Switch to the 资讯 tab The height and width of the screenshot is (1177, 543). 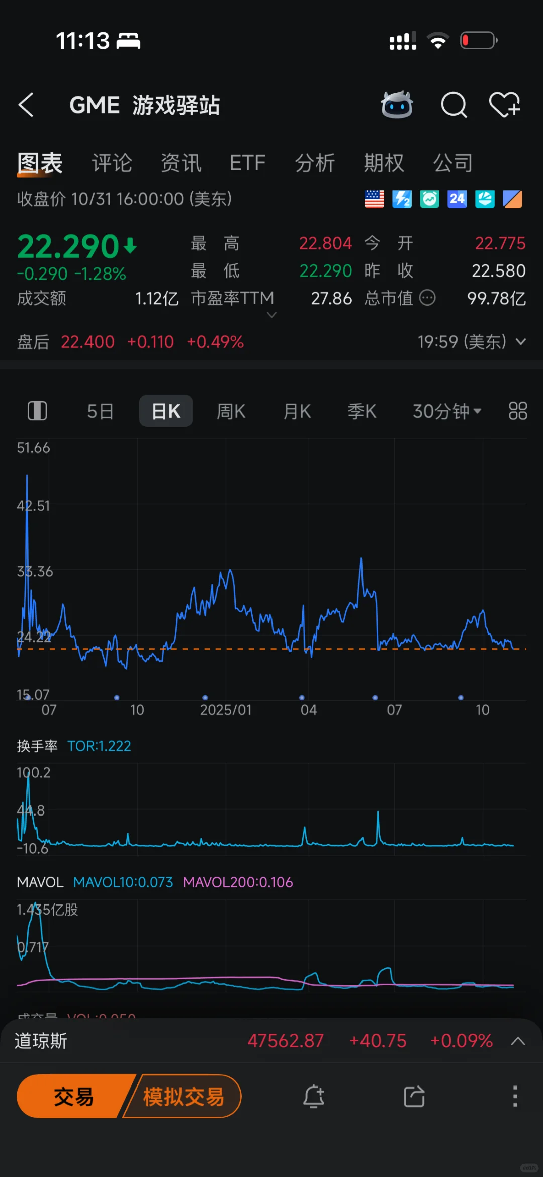(181, 163)
